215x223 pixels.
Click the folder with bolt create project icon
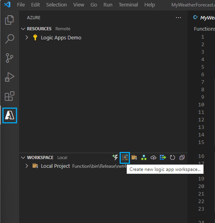click(134, 158)
